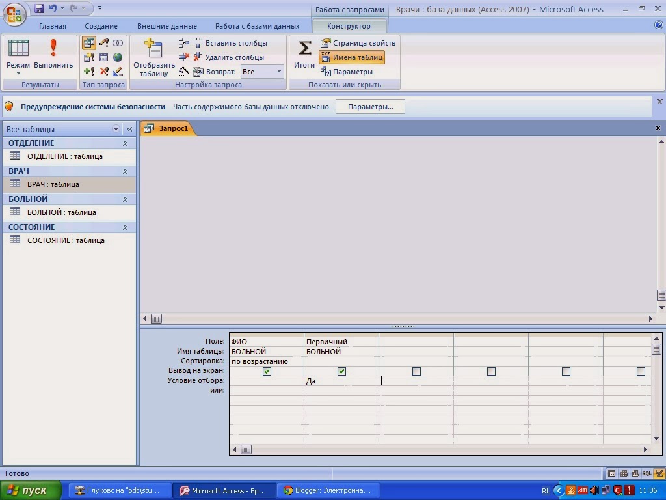The width and height of the screenshot is (666, 500).
Task: Check the show box in fourth grid column
Action: pos(491,371)
